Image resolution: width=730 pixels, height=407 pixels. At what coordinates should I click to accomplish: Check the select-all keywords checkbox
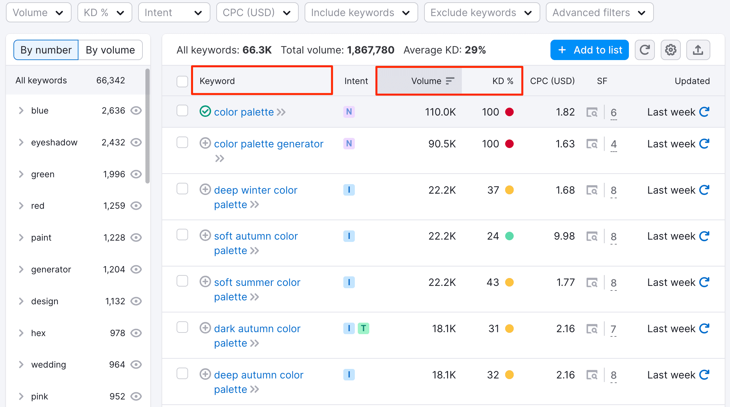pyautogui.click(x=182, y=81)
